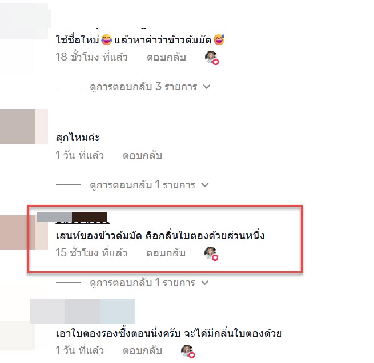Click the blurred username above เอาใบตองรองซึ้ง comment
374x363 pixels.
click(x=83, y=311)
